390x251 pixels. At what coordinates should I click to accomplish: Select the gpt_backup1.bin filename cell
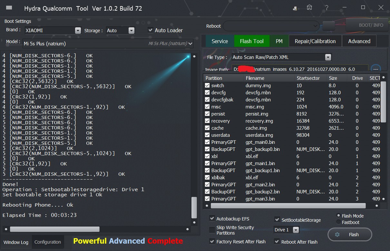262,170
